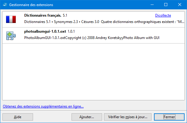Screen dimensions: 187x123
Task: Open Obtenez des extensions supplémentaires en ligne
Action: pos(43,106)
